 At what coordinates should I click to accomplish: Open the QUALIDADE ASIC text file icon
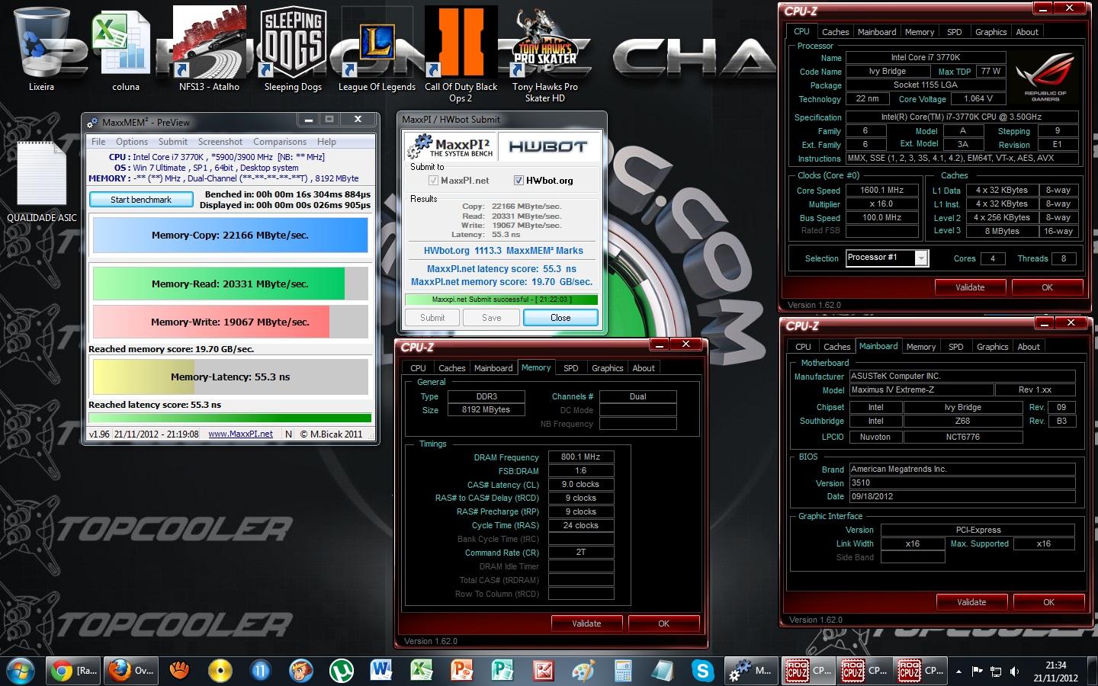pyautogui.click(x=42, y=181)
